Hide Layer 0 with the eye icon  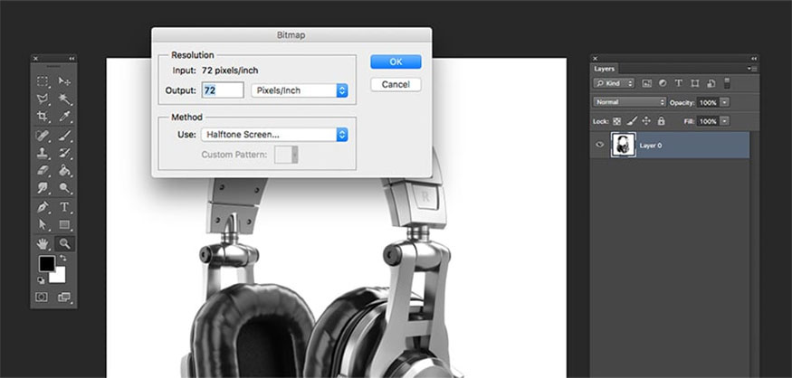pyautogui.click(x=600, y=145)
